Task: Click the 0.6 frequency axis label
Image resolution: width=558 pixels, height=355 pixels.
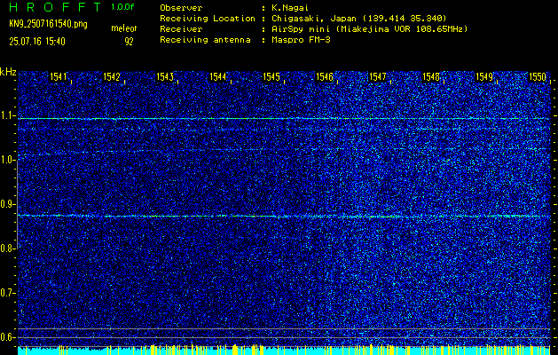Action: pyautogui.click(x=6, y=337)
